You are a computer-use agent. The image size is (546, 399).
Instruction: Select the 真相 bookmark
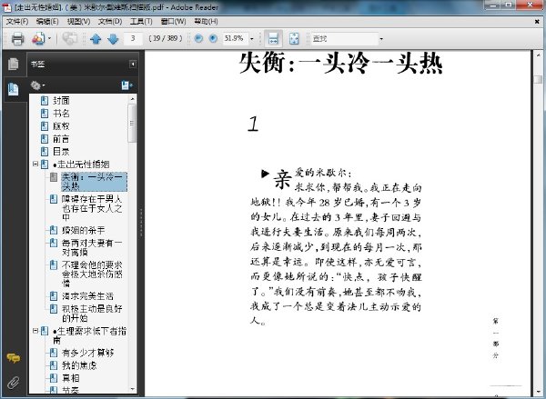70,378
